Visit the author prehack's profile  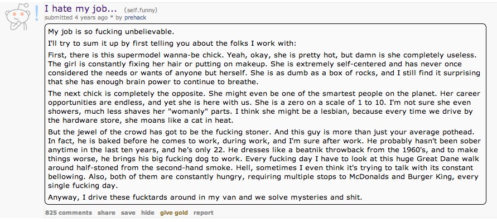[x=135, y=18]
